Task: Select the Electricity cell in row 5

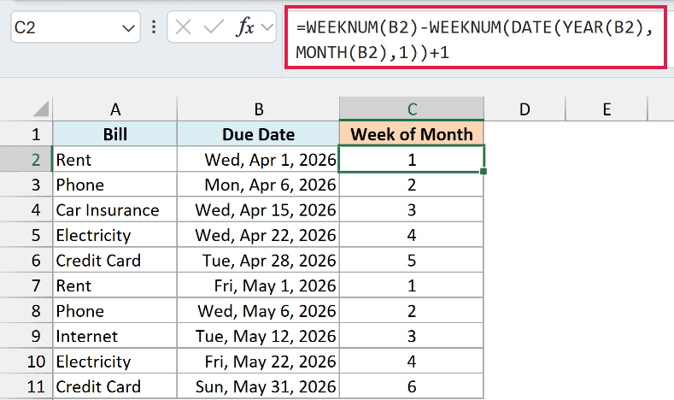Action: (x=114, y=235)
